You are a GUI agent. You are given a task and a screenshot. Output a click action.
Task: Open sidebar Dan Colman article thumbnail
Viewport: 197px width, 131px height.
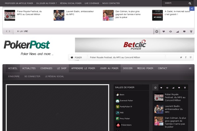click(x=159, y=121)
